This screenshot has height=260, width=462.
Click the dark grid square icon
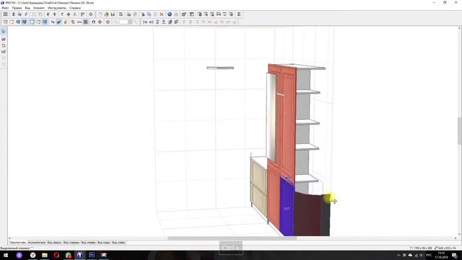click(x=86, y=22)
